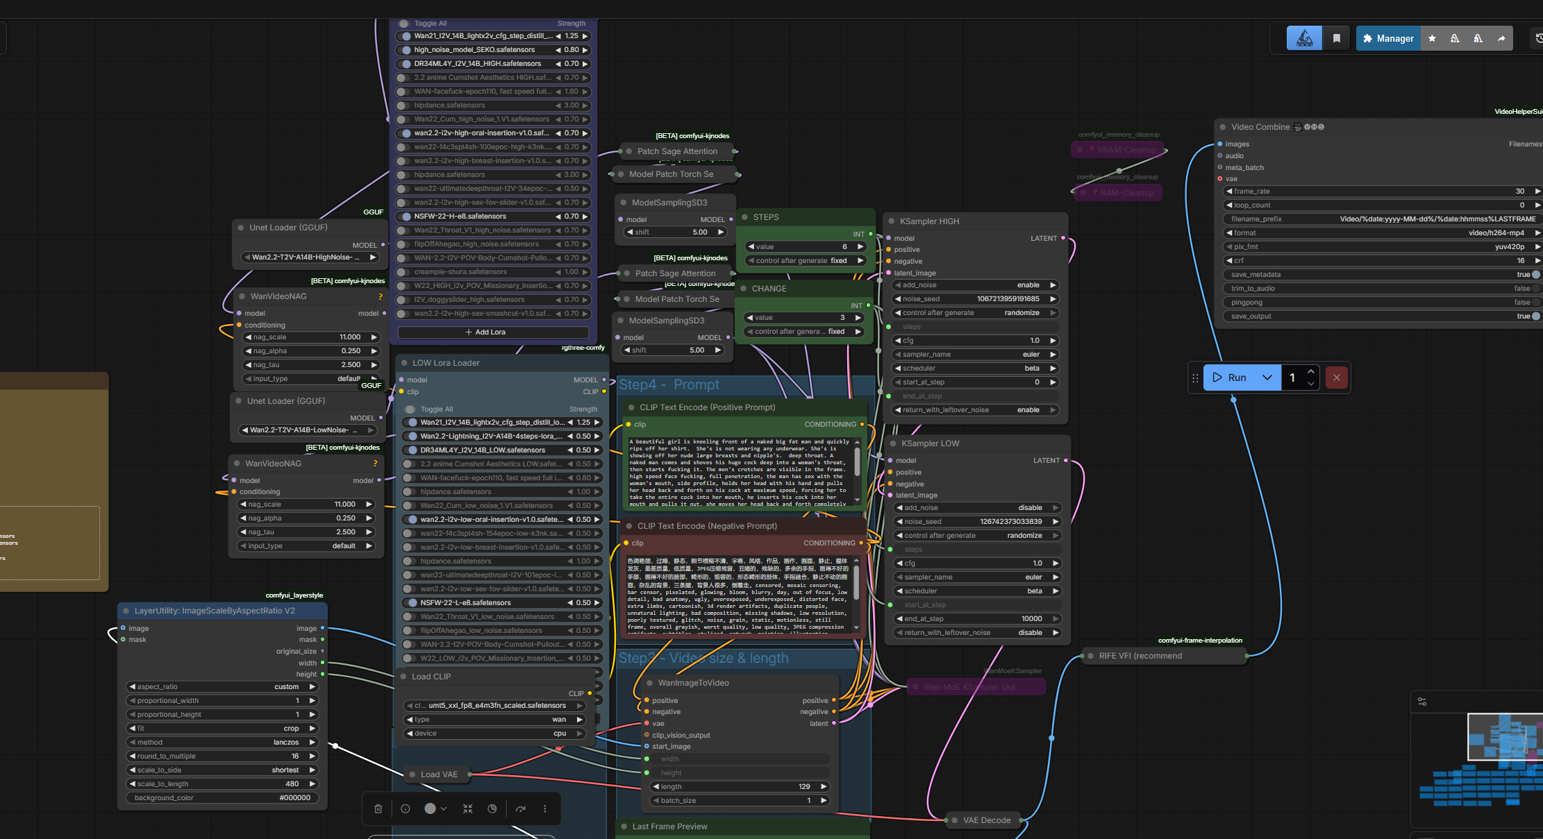The width and height of the screenshot is (1543, 839).
Task: Click the collapse arrows icon in selection toolbar
Action: (x=468, y=808)
